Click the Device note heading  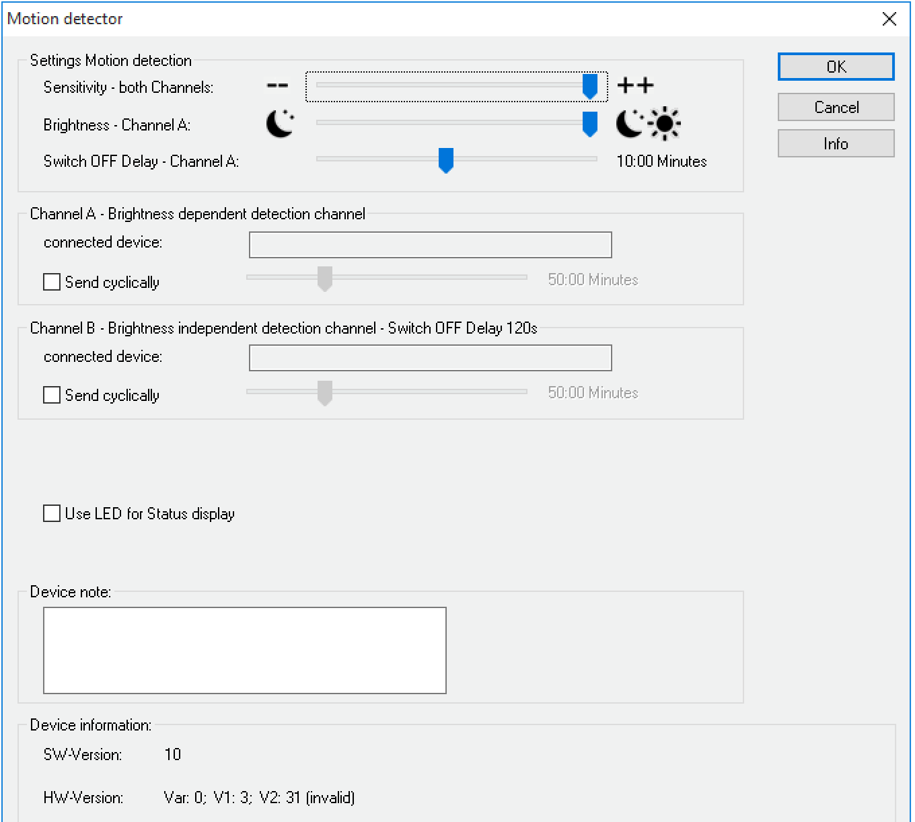coord(71,592)
